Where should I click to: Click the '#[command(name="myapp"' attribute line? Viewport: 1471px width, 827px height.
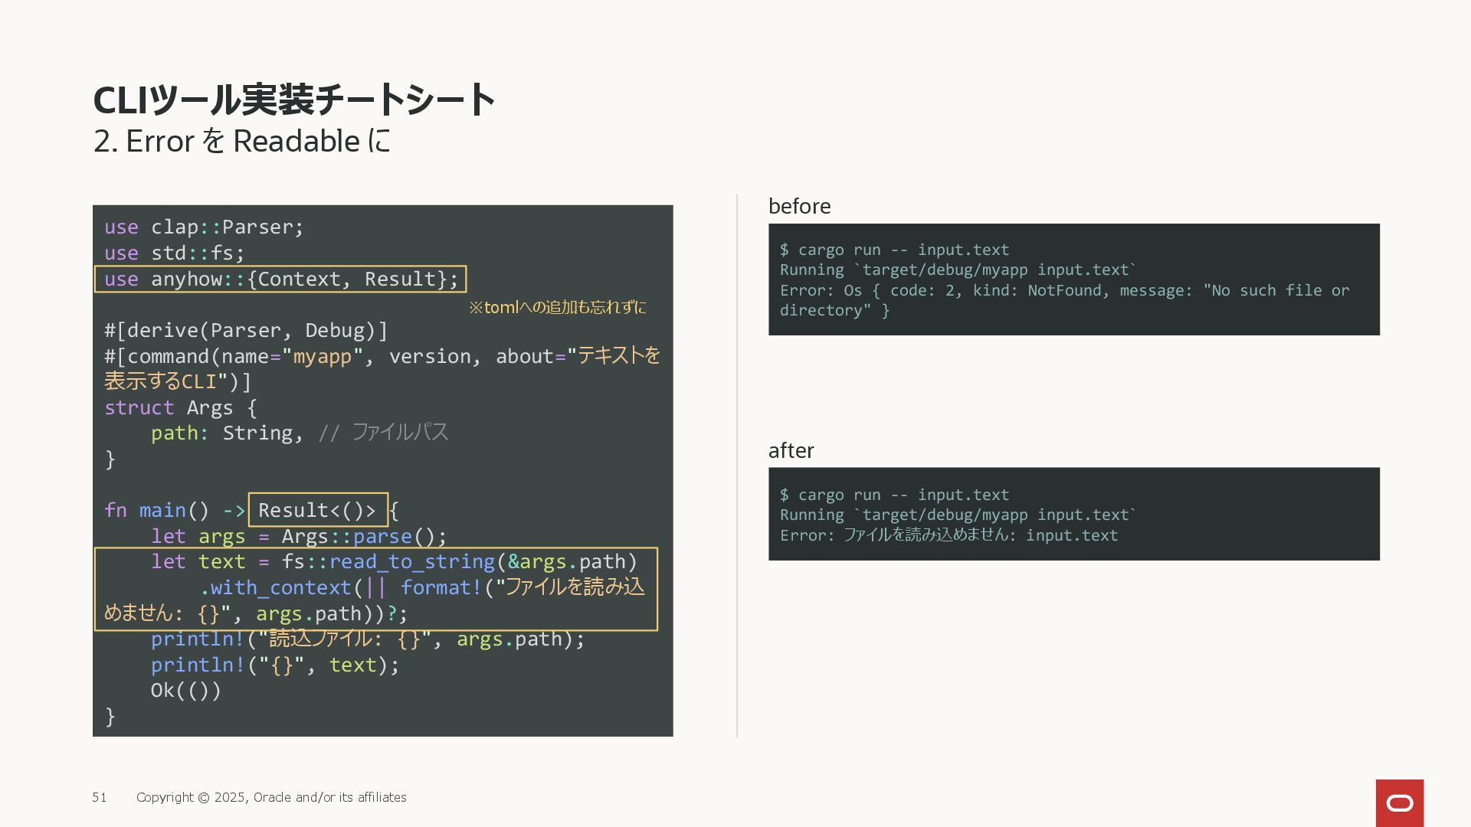click(382, 356)
